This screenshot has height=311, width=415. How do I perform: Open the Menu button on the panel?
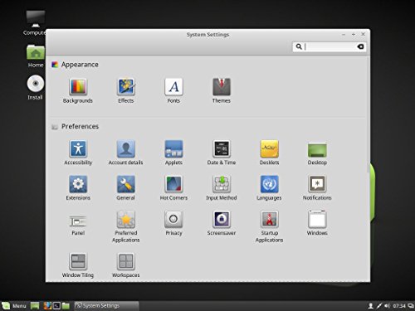14,306
